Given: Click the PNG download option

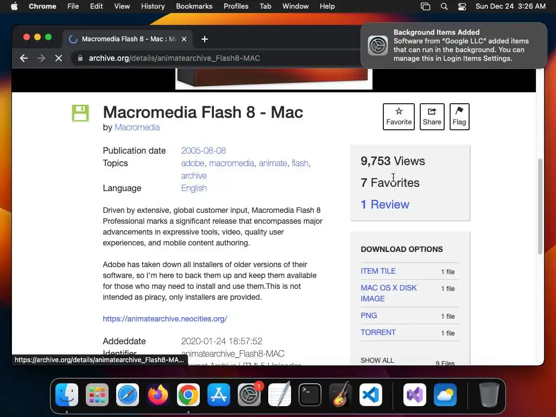Looking at the screenshot, I should pos(369,315).
